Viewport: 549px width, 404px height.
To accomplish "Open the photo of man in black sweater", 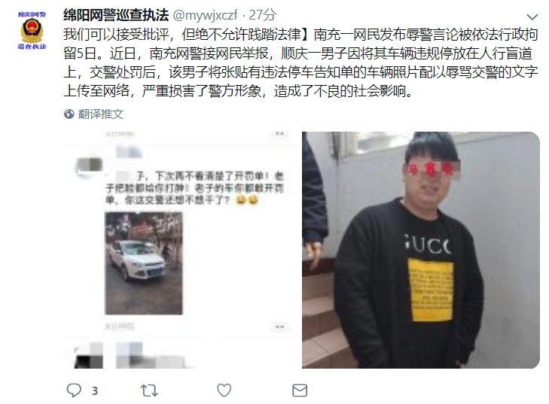I will pyautogui.click(x=420, y=250).
